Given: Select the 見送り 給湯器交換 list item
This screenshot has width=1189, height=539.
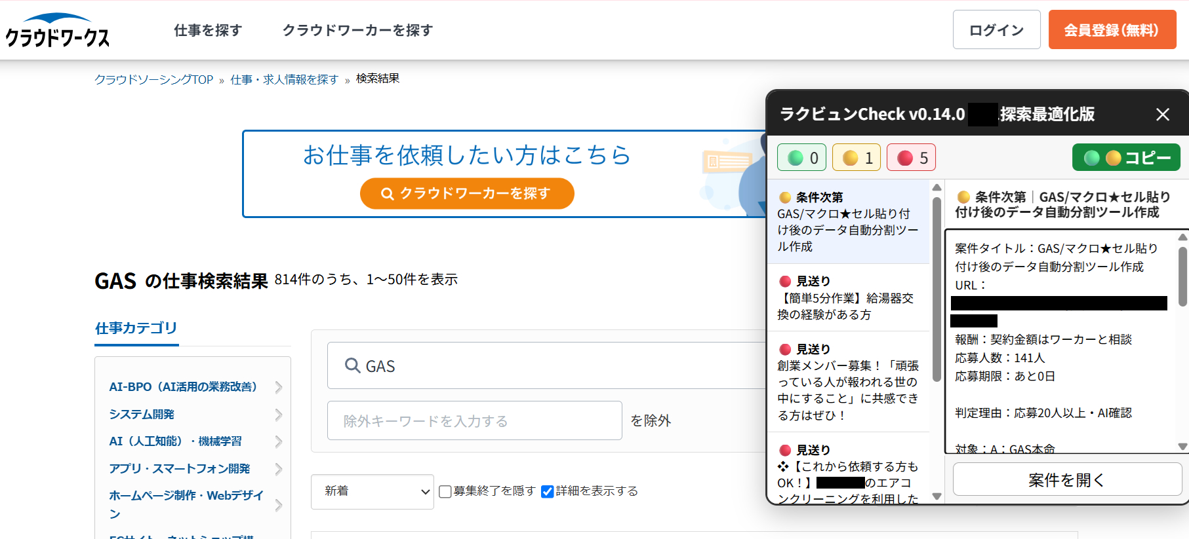Looking at the screenshot, I should click(x=849, y=298).
